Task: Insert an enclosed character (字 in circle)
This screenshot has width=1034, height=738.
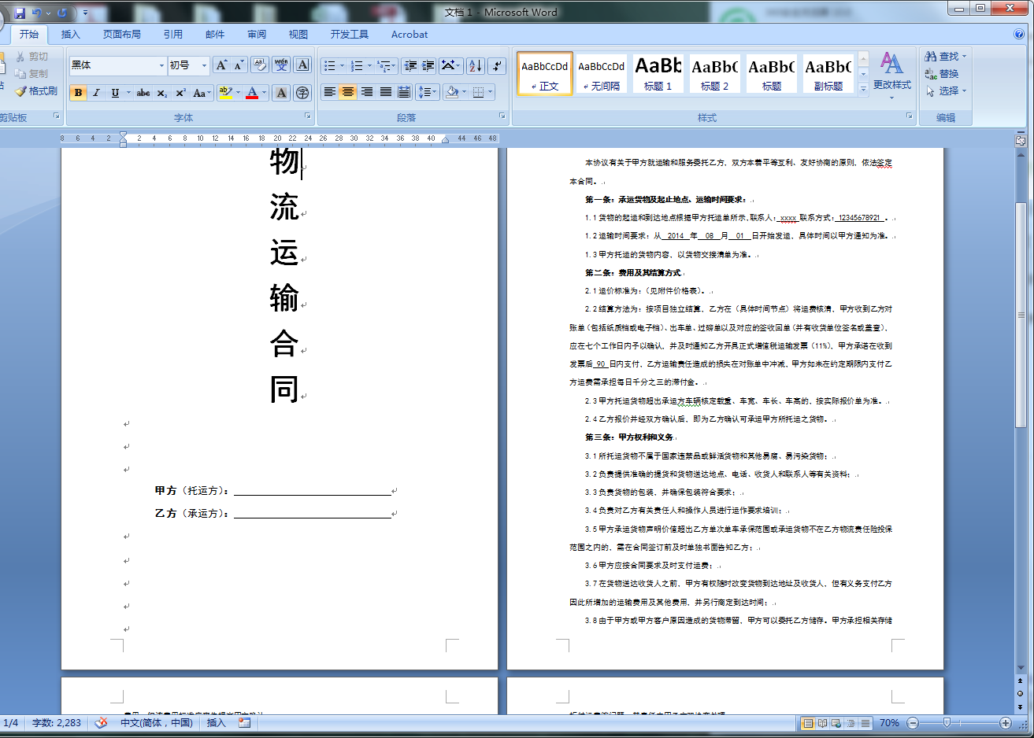Action: tap(302, 93)
